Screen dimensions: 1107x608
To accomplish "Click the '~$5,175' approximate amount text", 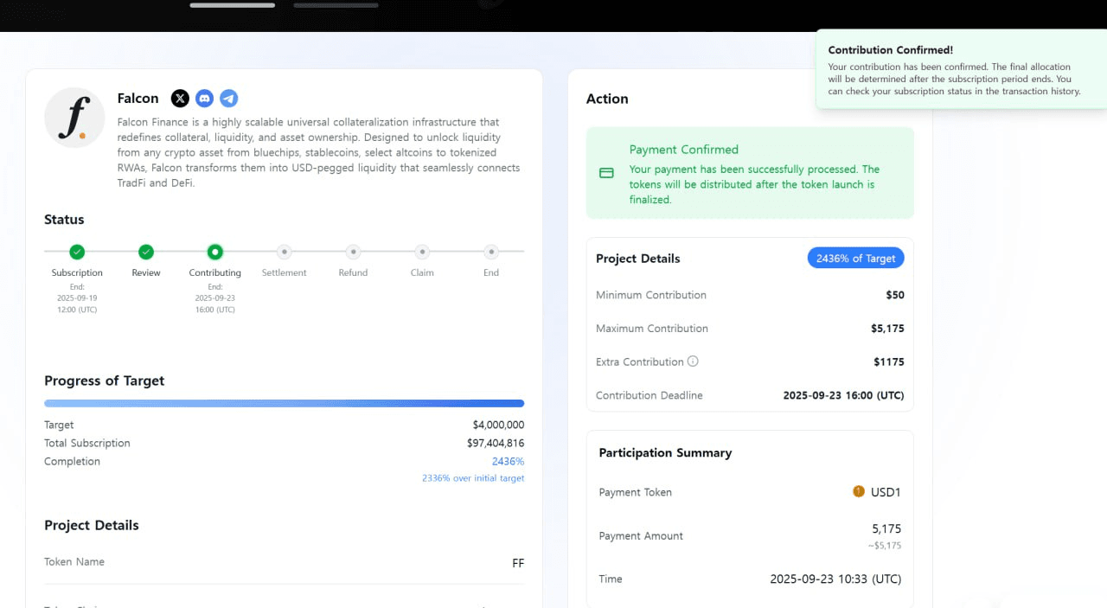I will 885,546.
